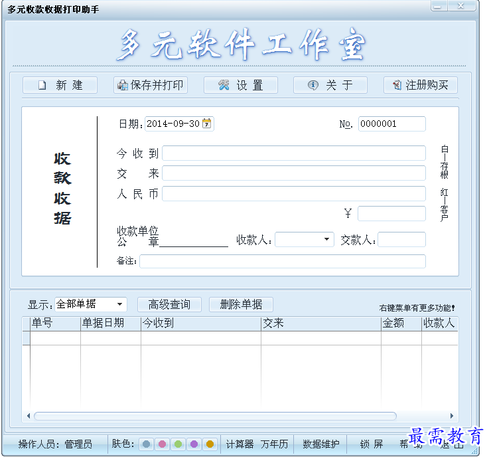
Task: Expand the 显示 全部单据 dropdown
Action: 119,304
